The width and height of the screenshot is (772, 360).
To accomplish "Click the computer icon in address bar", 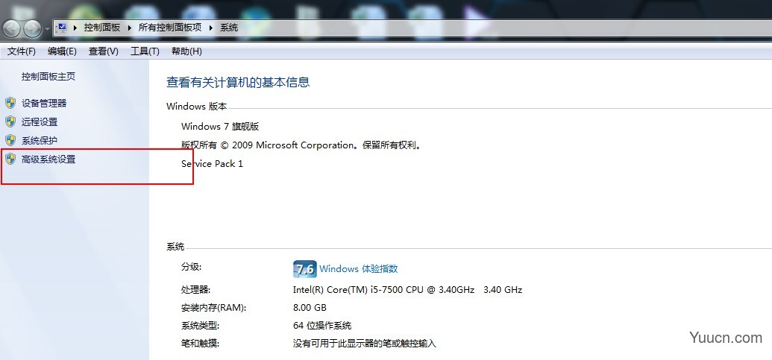I will pyautogui.click(x=62, y=28).
